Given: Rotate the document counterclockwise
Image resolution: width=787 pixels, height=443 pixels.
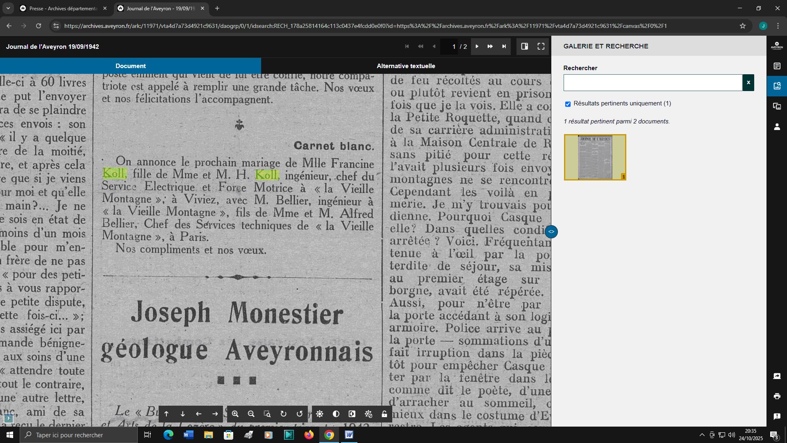Looking at the screenshot, I should pyautogui.click(x=300, y=414).
